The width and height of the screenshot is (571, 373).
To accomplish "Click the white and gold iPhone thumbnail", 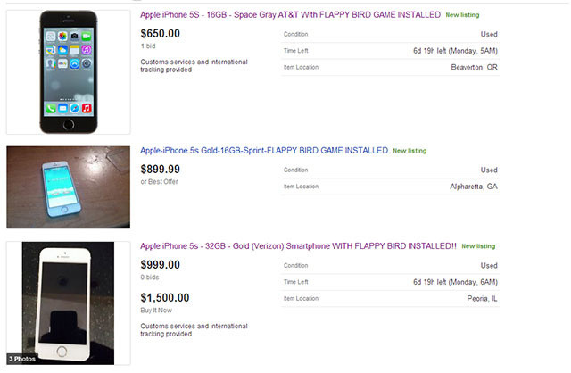I will coord(69,303).
